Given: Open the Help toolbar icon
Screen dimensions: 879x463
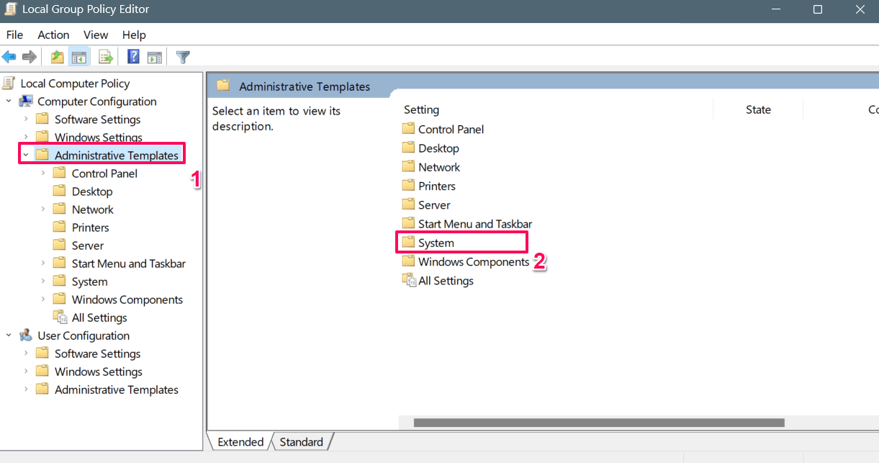Looking at the screenshot, I should pos(133,57).
